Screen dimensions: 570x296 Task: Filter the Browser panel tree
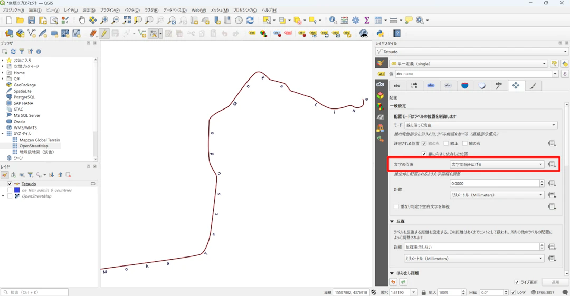click(x=22, y=52)
